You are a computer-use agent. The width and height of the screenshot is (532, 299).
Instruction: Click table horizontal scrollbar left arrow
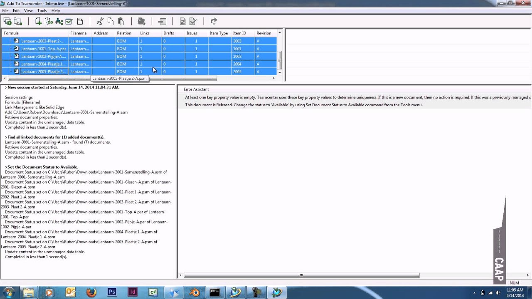click(5, 78)
